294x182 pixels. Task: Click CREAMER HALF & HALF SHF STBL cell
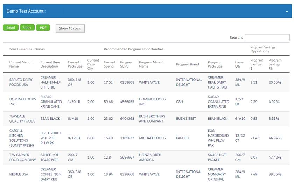[50, 82]
